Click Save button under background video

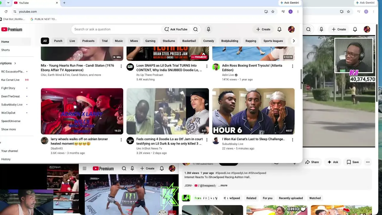pyautogui.click(x=353, y=162)
